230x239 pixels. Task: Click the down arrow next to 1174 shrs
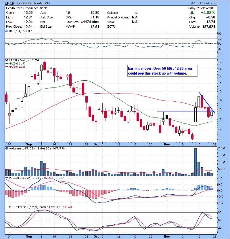point(82,22)
